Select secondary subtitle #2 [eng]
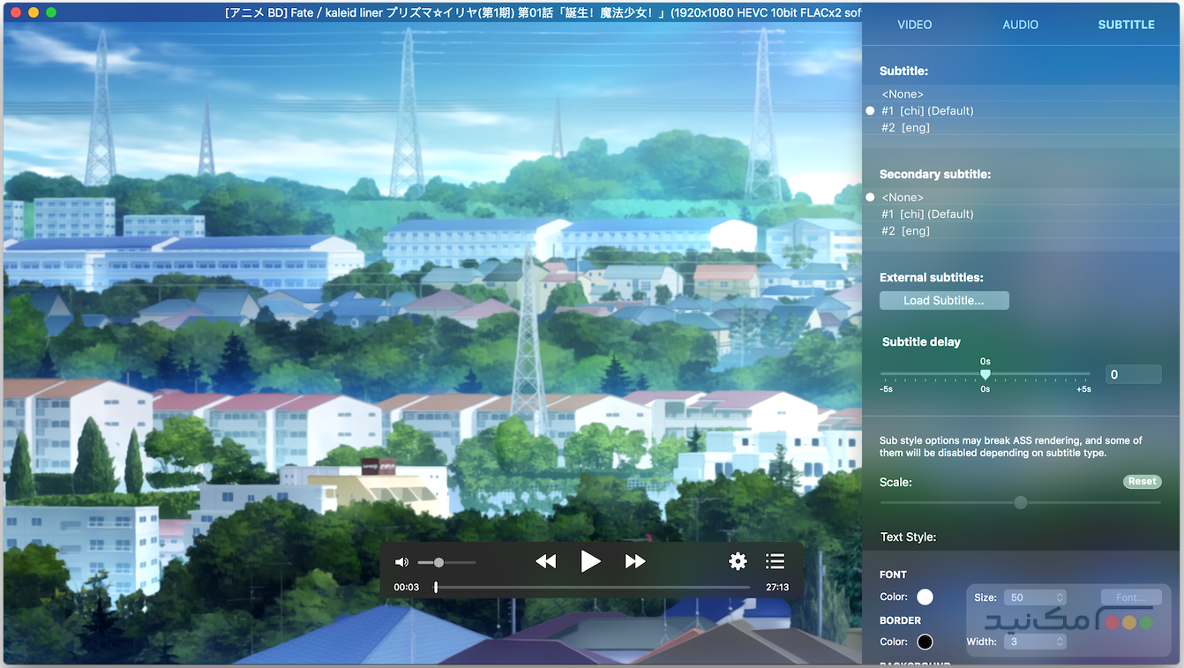Screen dimensions: 1184x668 tap(905, 231)
